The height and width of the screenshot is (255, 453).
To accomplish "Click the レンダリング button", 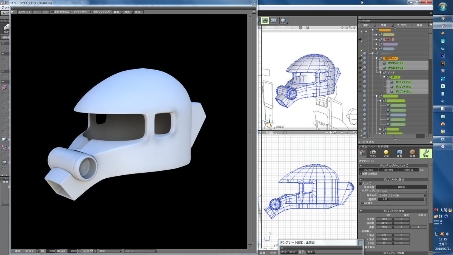I will tap(24, 12).
